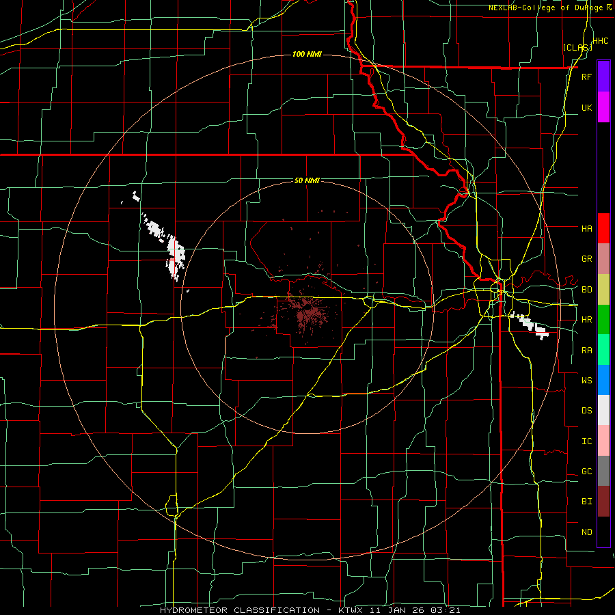
Task: Click the yellow BD color swatch
Action: [x=603, y=290]
